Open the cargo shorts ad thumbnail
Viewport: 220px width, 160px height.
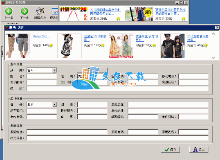point(18,45)
